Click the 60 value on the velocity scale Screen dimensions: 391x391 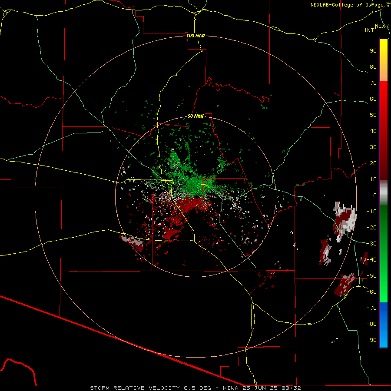coord(373,99)
